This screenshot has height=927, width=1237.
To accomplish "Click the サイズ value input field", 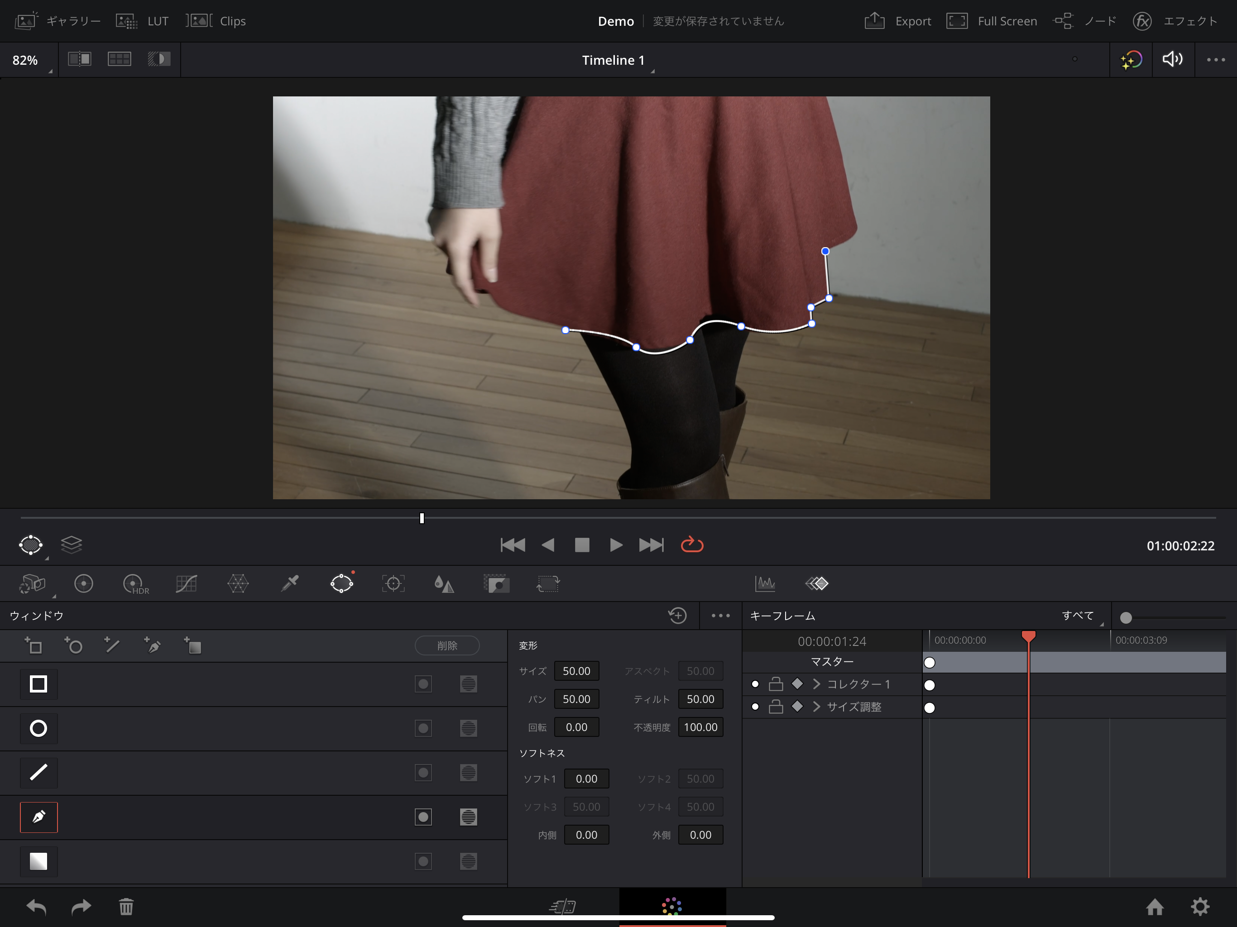I will [x=576, y=671].
